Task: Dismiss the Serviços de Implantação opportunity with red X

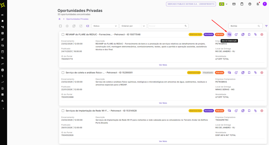Action: [262, 111]
